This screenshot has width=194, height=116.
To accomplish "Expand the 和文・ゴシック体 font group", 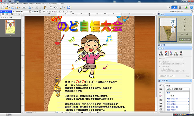I will click(x=188, y=99).
